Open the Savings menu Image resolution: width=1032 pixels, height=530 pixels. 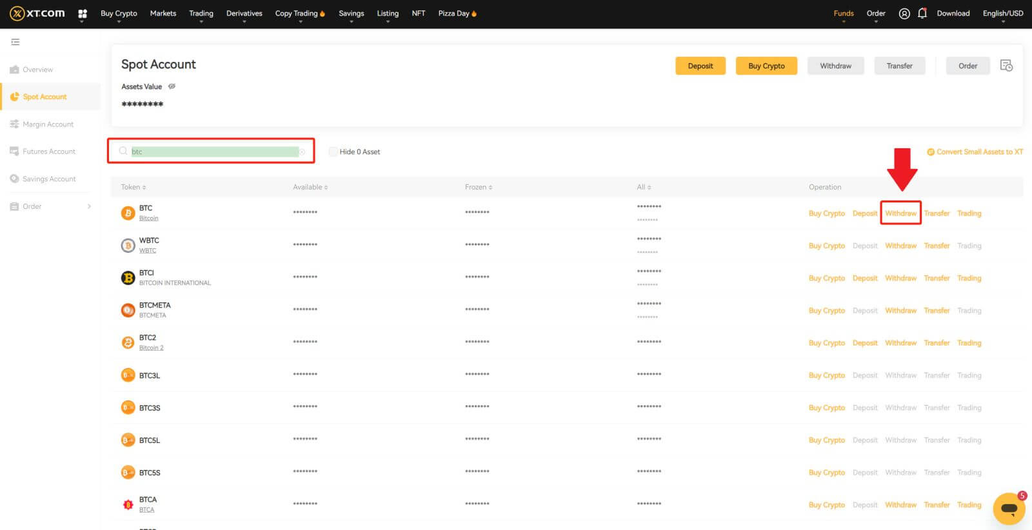click(x=352, y=14)
